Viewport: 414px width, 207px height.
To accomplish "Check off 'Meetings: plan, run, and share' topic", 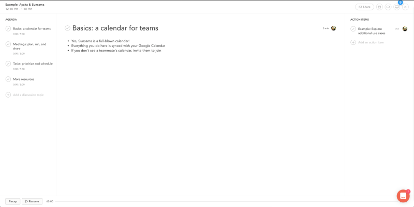I will (8, 44).
